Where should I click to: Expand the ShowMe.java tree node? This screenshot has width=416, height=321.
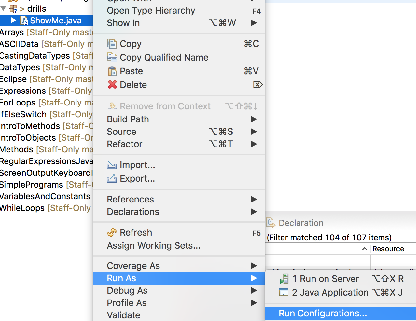14,21
